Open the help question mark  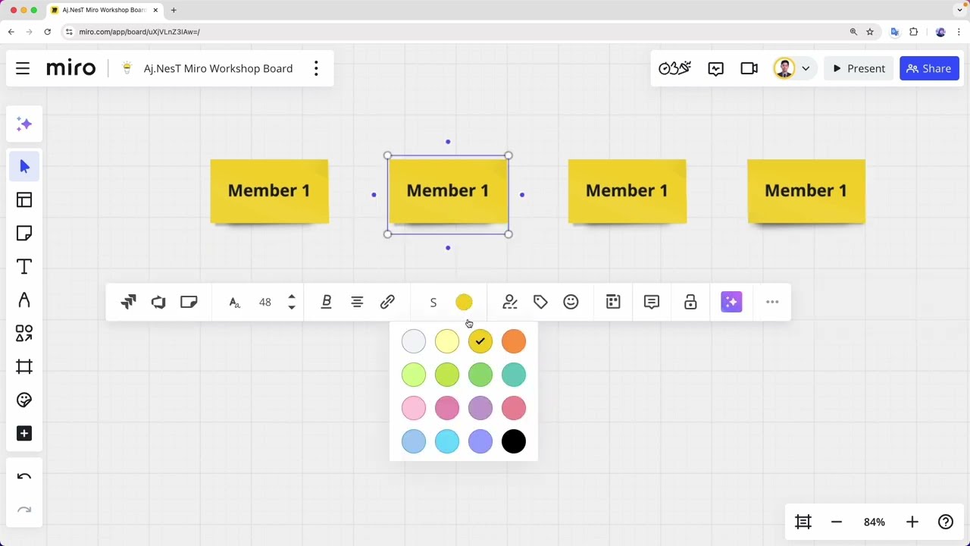946,522
